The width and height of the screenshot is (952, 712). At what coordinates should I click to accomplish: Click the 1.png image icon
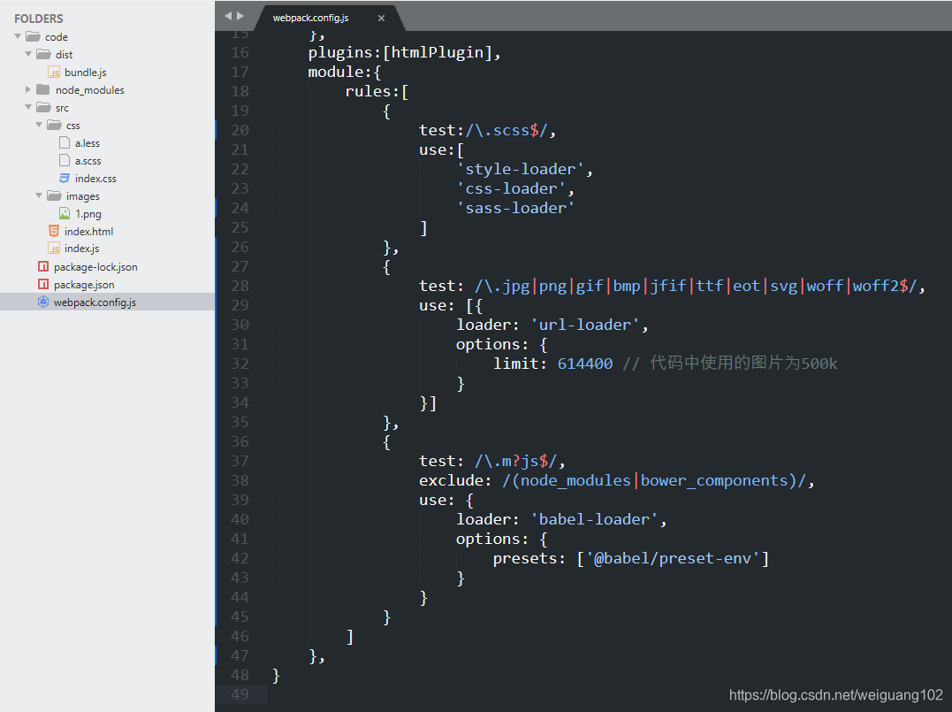[x=65, y=213]
